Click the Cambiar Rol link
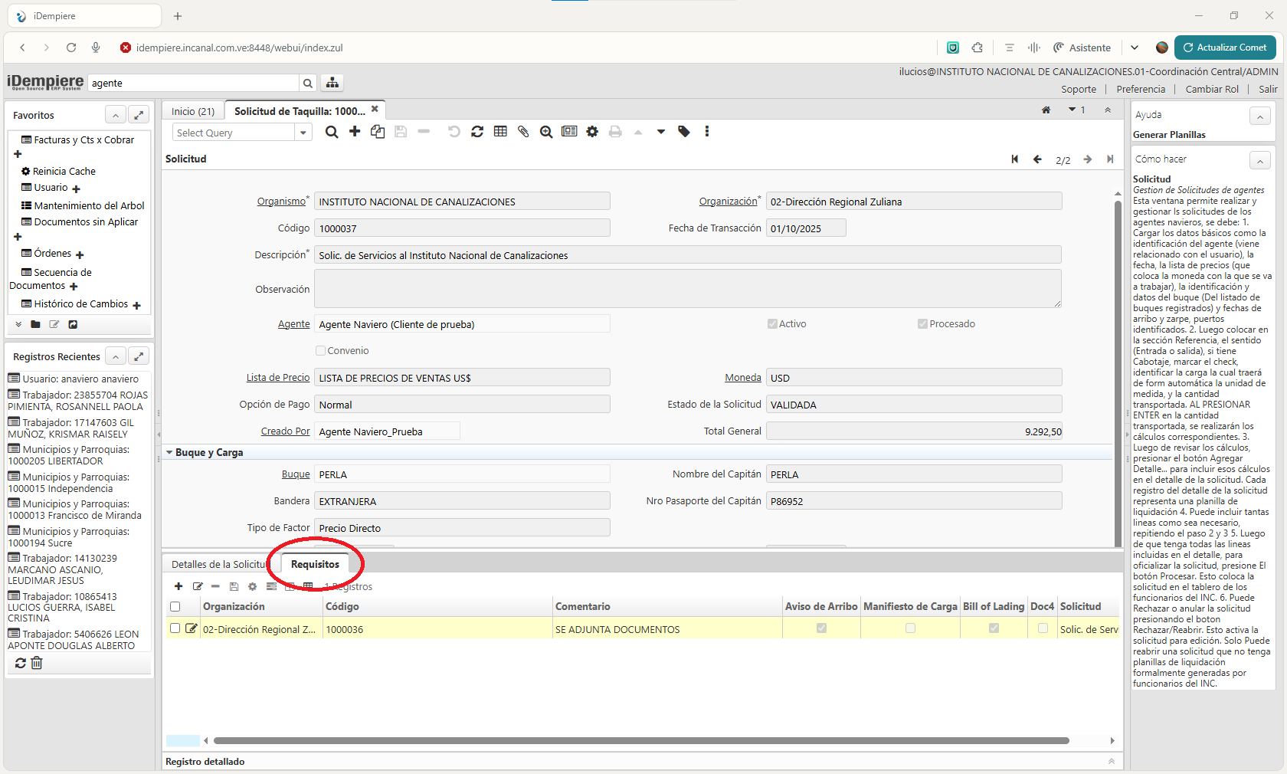Viewport: 1287px width, 774px height. click(1212, 89)
